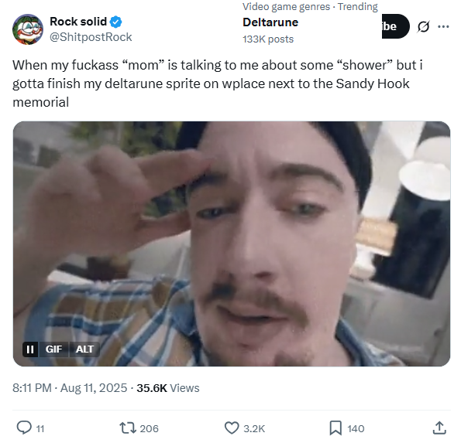Like the post with the heart icon

232,428
